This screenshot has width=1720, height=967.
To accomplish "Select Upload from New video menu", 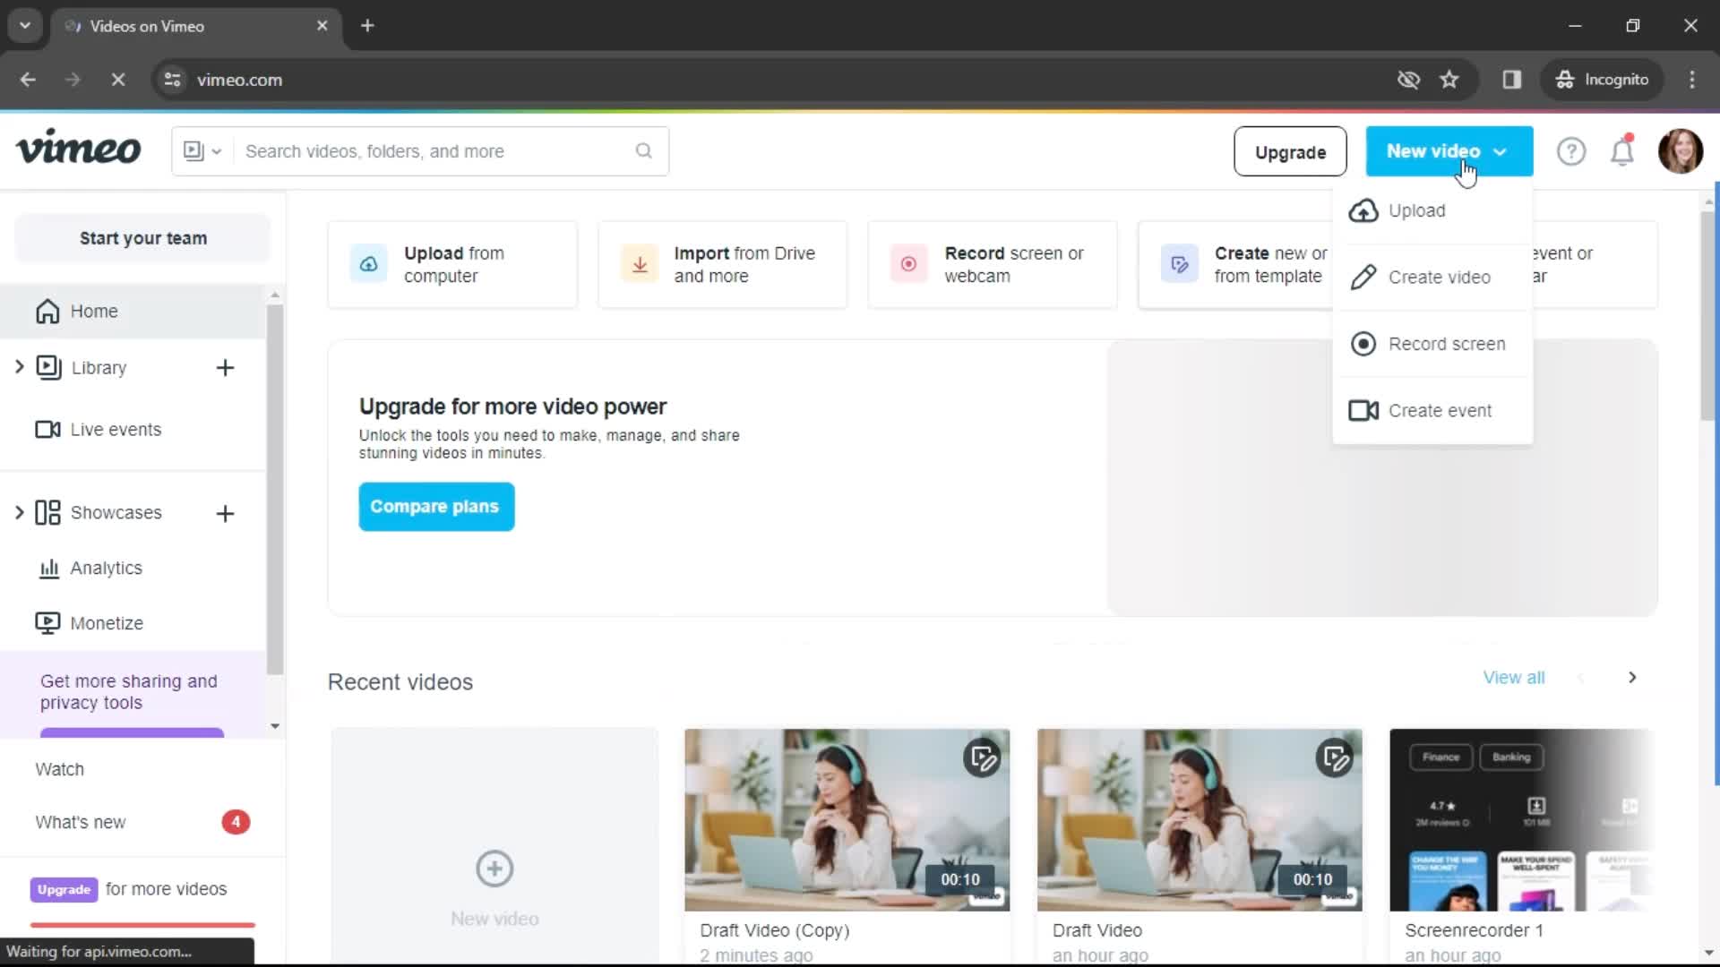I will tap(1432, 210).
